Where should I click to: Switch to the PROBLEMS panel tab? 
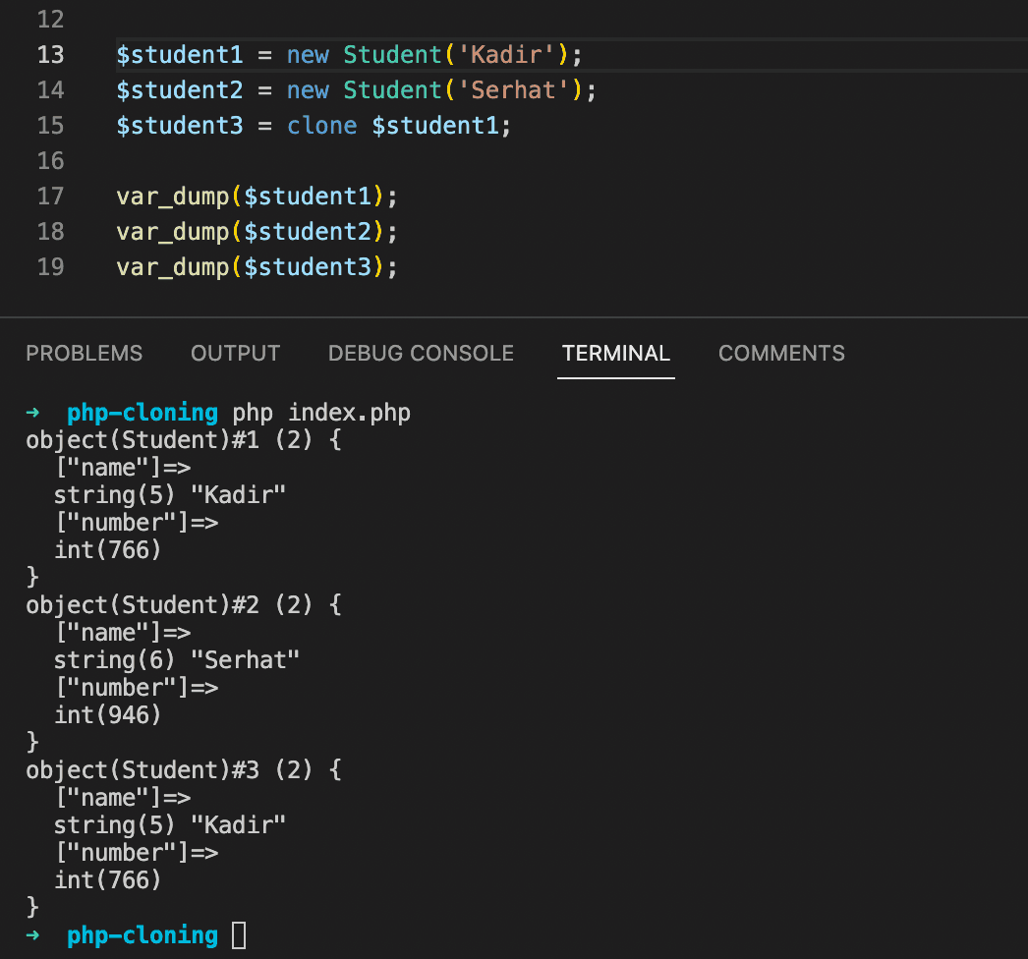click(84, 354)
